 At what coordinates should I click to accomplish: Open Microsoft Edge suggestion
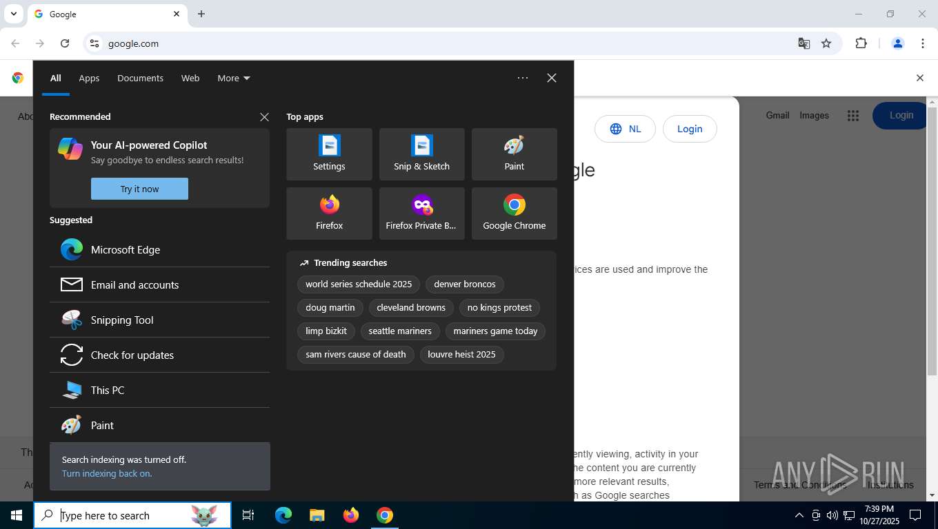click(159, 249)
